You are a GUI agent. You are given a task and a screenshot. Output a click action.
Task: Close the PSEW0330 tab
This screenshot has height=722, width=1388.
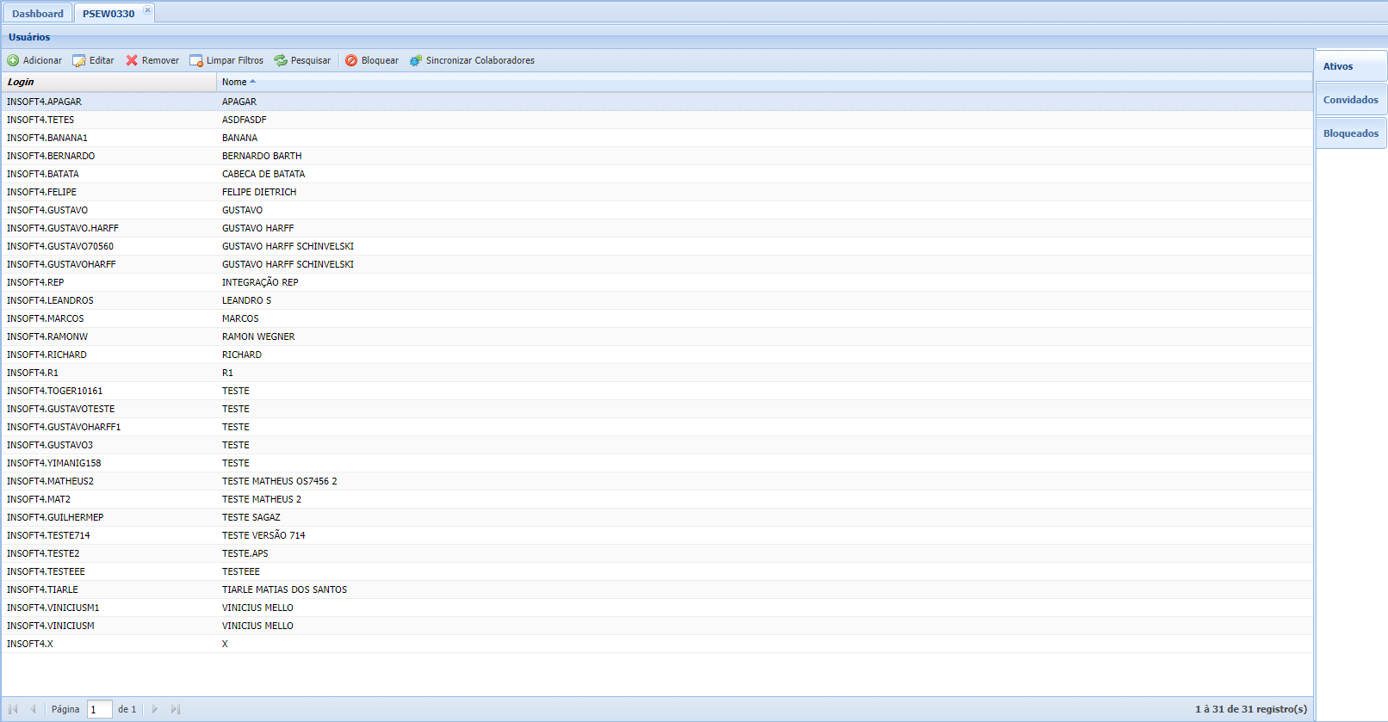[147, 10]
